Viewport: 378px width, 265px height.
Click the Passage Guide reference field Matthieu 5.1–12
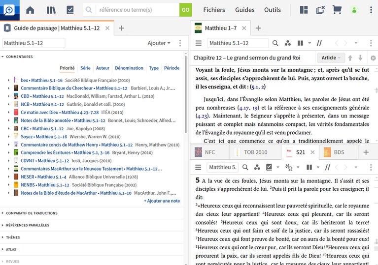tap(34, 43)
